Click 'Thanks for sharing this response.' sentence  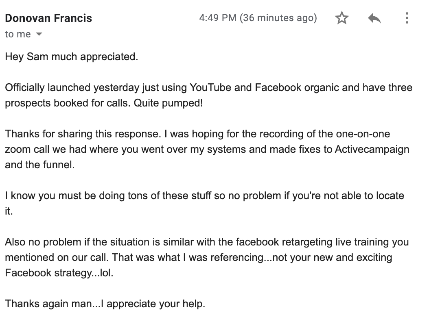[x=83, y=134]
